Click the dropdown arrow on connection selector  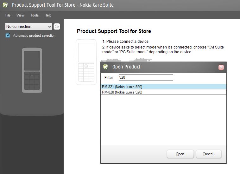49,27
